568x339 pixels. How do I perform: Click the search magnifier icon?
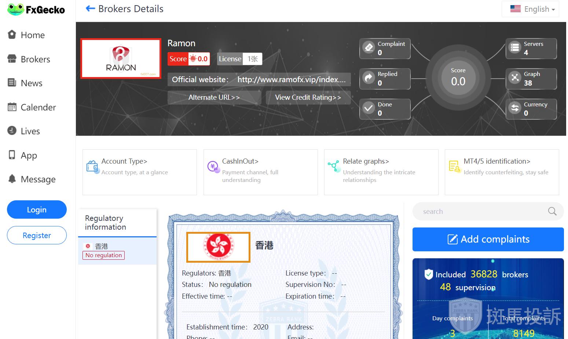pyautogui.click(x=552, y=211)
